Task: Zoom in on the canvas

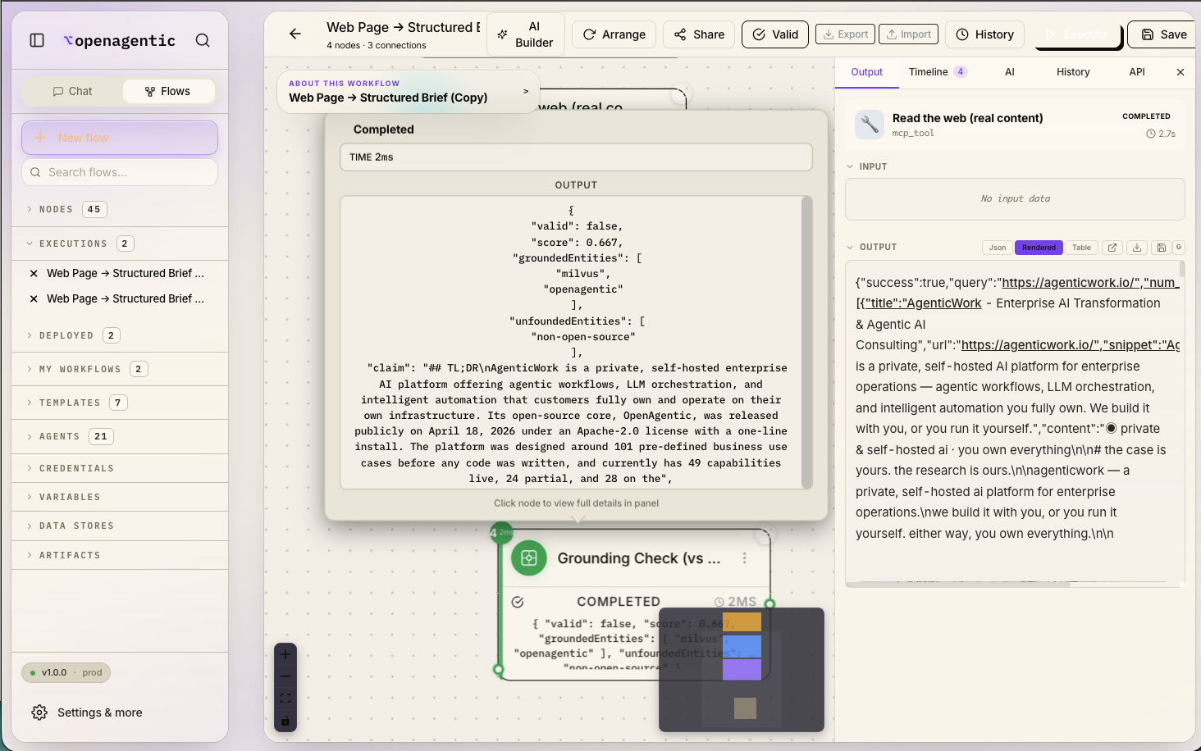Action: (x=285, y=654)
